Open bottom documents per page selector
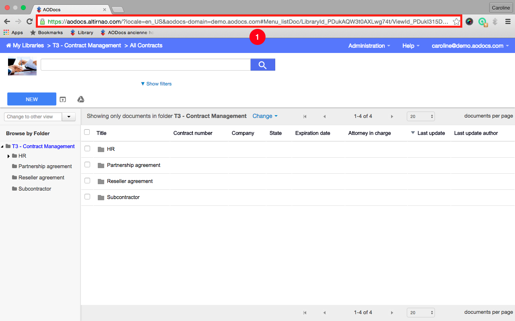Screen dimensions: 515x321 (421, 313)
